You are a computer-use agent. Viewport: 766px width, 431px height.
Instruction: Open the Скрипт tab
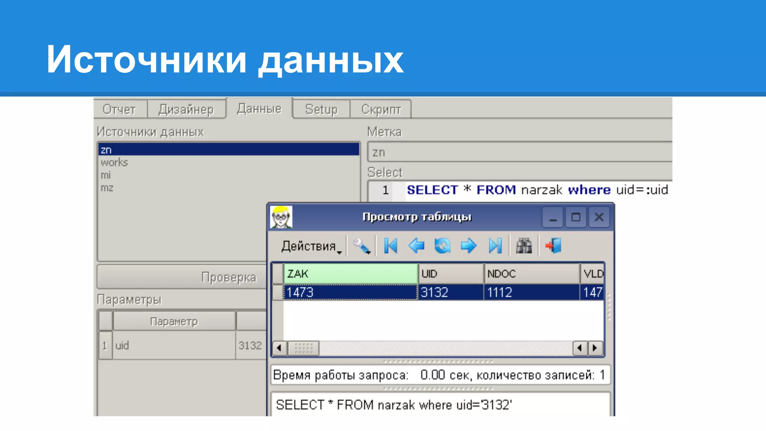381,109
